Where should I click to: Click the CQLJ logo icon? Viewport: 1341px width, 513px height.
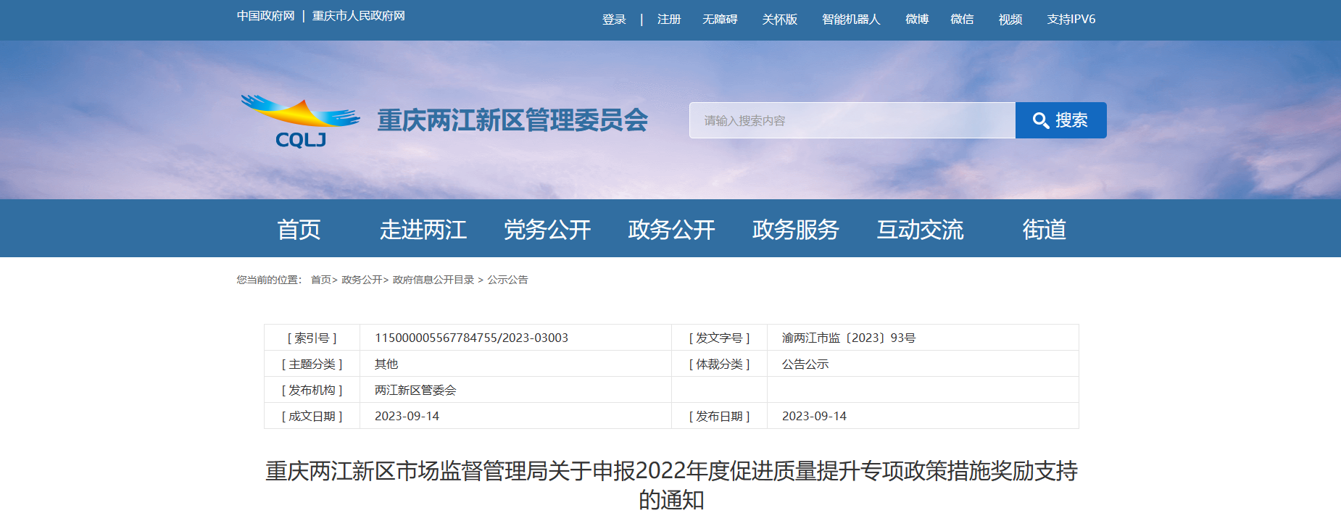300,120
